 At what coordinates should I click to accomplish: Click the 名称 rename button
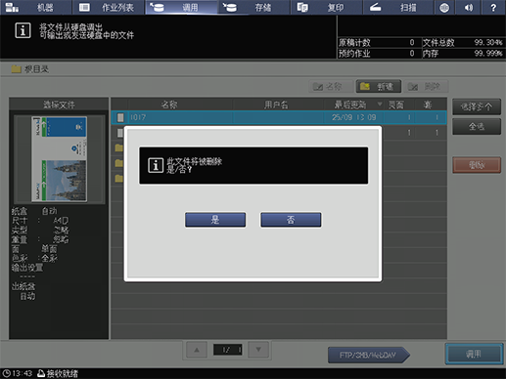click(x=331, y=86)
